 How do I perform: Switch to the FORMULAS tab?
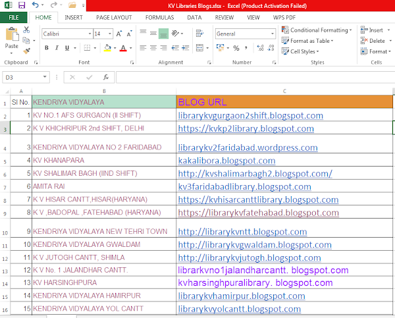[x=159, y=17]
